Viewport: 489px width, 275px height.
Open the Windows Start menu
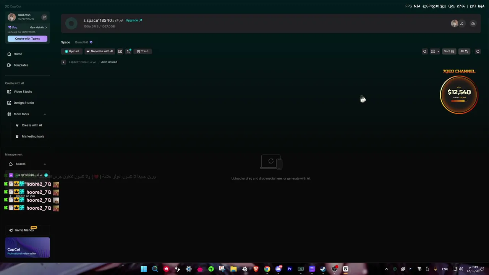(144, 269)
